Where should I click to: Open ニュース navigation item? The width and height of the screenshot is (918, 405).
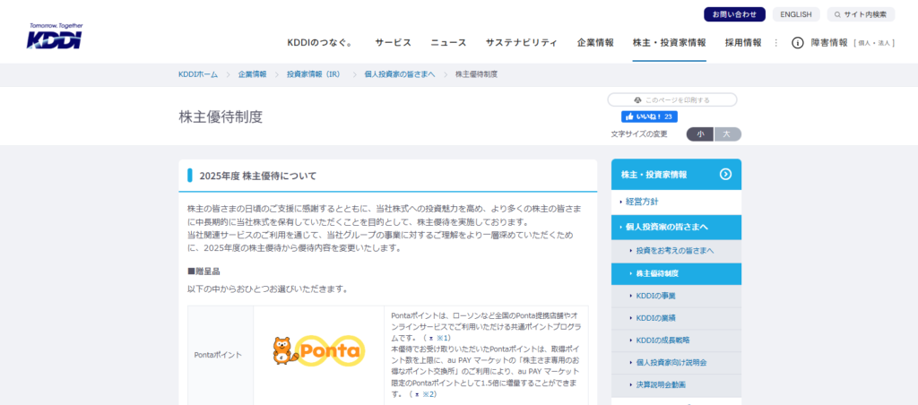click(448, 43)
